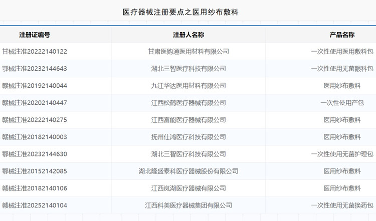The image size is (376, 221).
Task: Click registrant 江西松鹤医疗器械有限公司
Action: pos(189,103)
